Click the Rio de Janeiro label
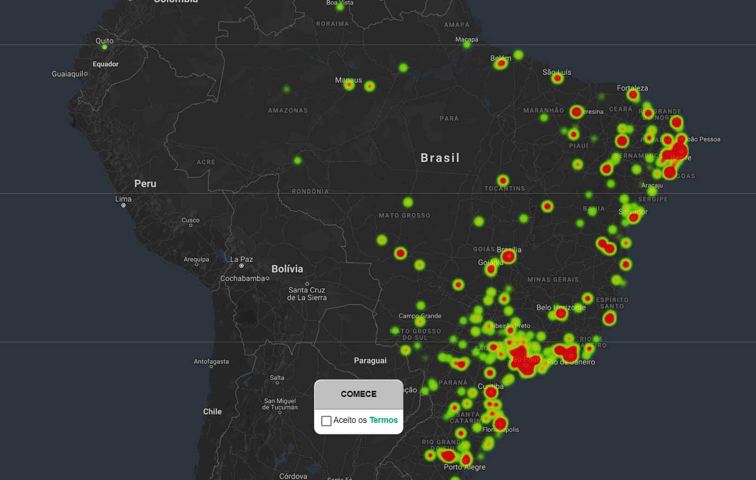Viewport: 756px width, 480px height. tap(571, 362)
